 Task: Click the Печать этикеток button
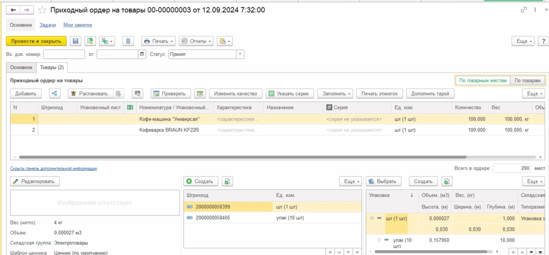coord(380,94)
